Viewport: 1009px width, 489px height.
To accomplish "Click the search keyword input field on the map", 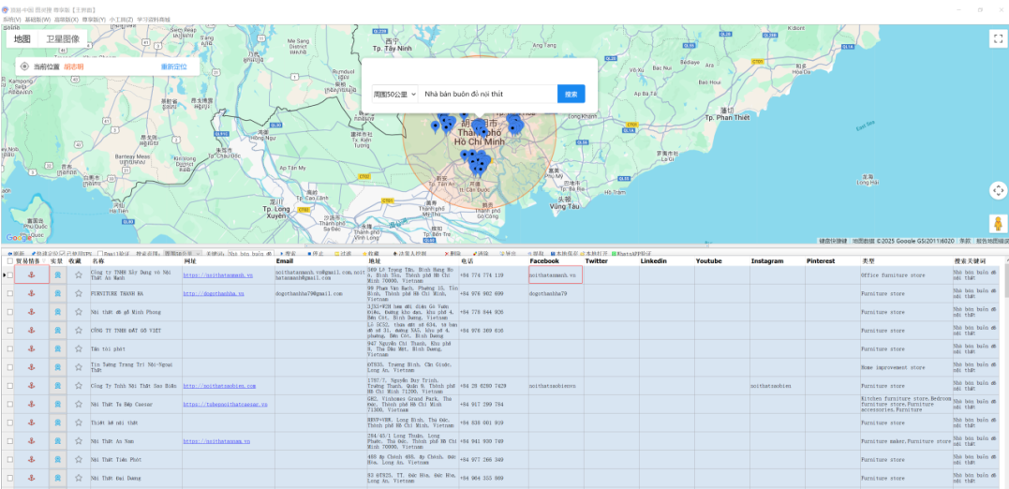I will [x=487, y=95].
